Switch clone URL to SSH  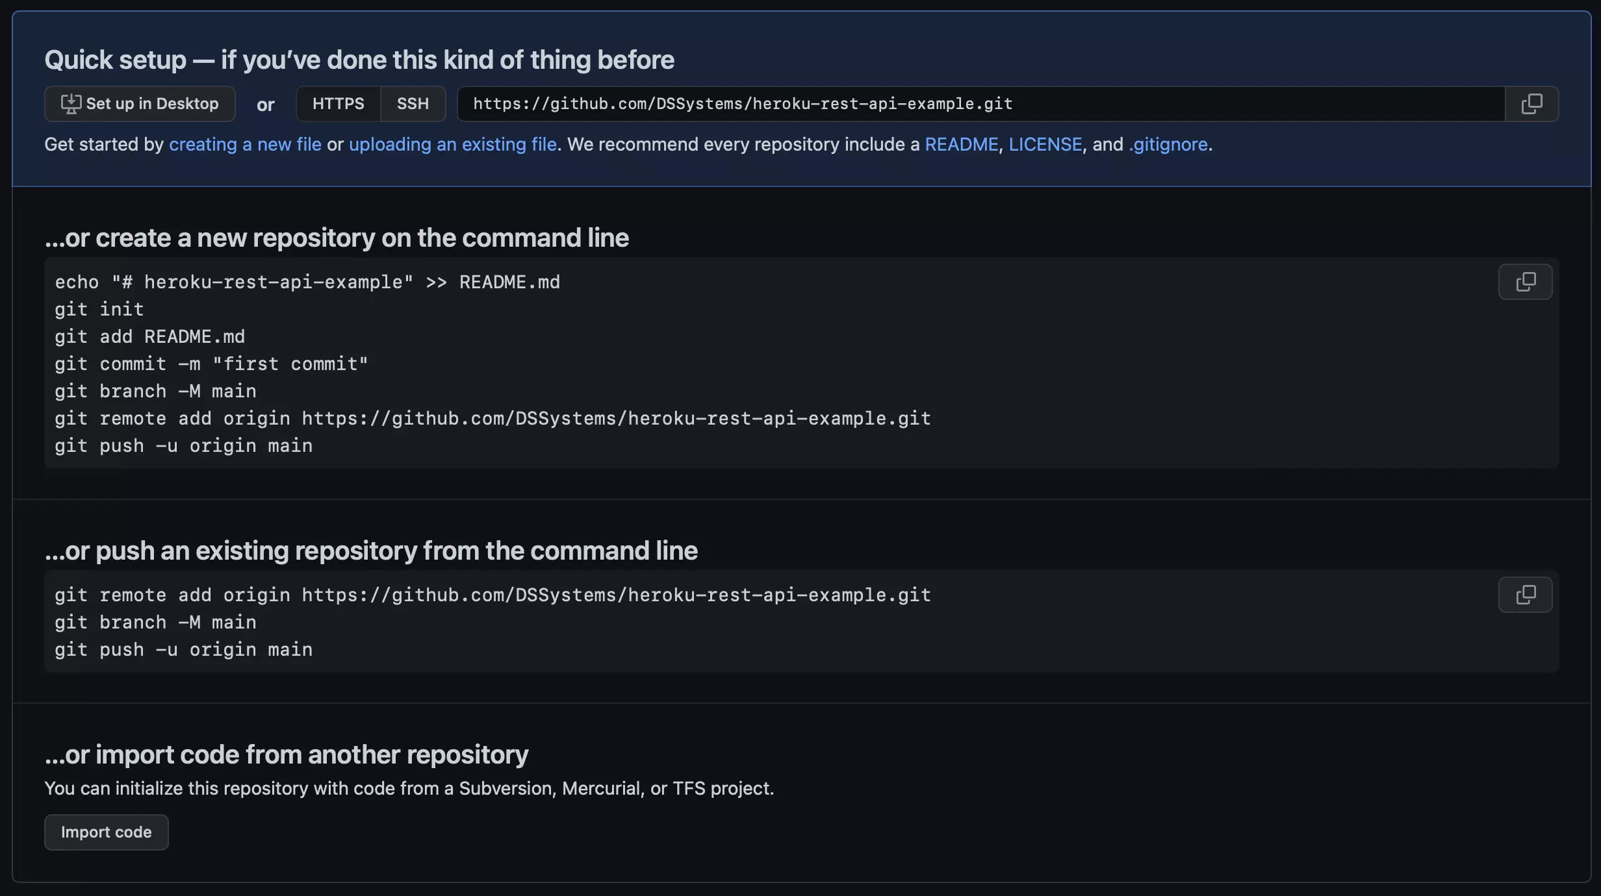click(413, 104)
